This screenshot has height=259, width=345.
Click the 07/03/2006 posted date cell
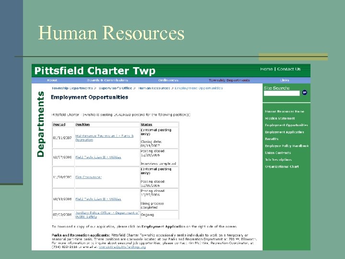[x=62, y=215]
